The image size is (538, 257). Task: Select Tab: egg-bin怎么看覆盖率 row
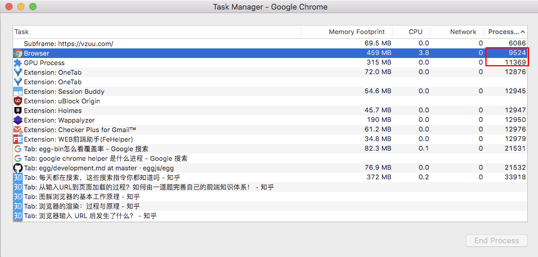[x=270, y=149]
